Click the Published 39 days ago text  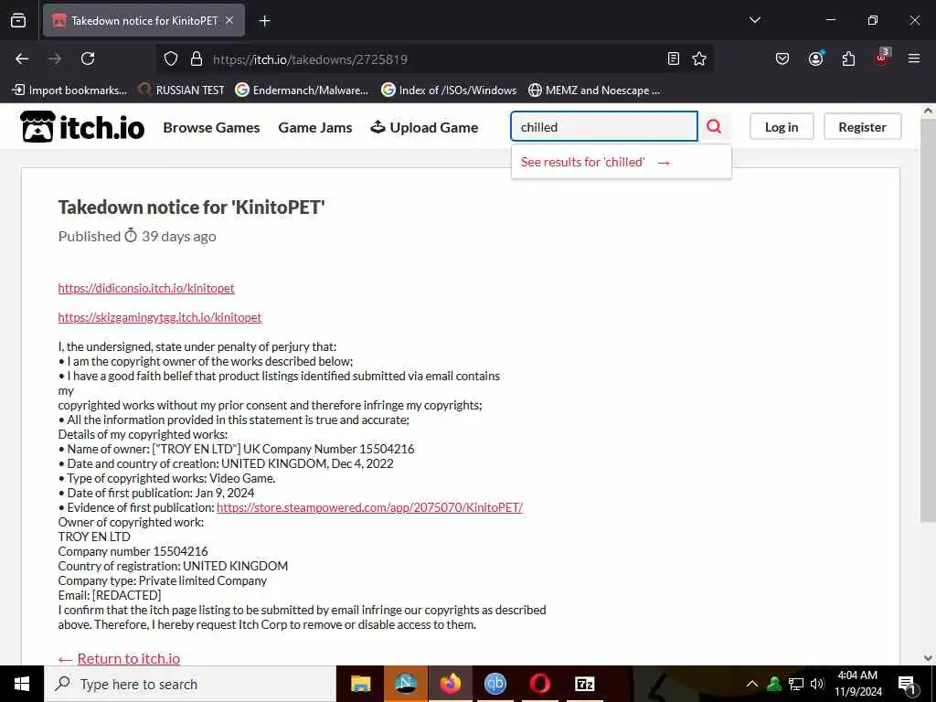(137, 237)
